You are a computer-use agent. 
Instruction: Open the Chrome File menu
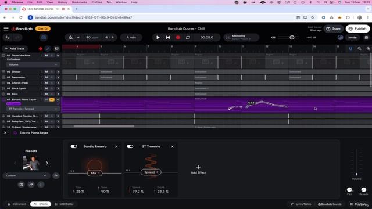click(x=30, y=2)
